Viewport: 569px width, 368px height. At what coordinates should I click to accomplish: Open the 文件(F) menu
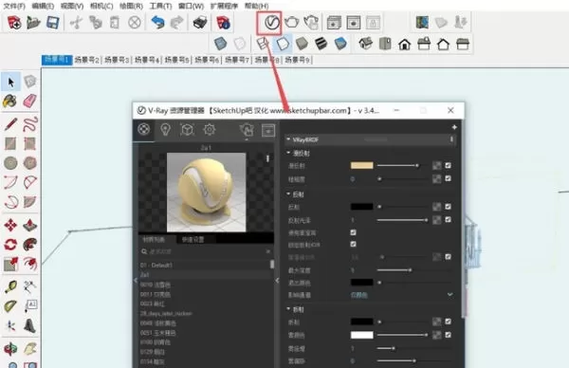tap(14, 7)
